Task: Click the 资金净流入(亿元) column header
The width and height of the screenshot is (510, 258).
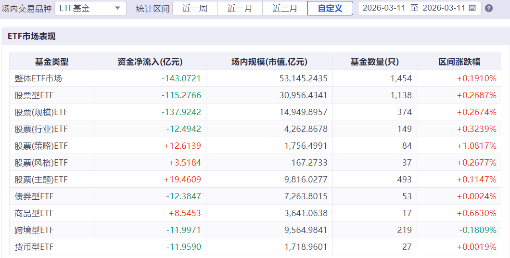Action: pos(150,62)
